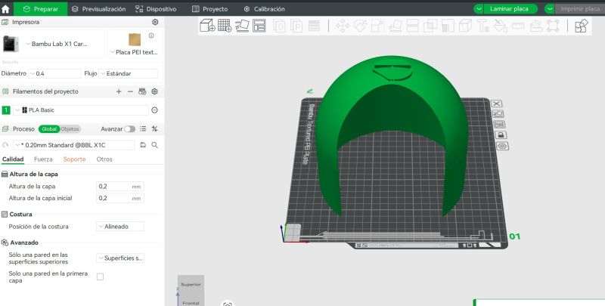Reset process preset changes icon
The width and height of the screenshot is (605, 306).
tap(5, 145)
